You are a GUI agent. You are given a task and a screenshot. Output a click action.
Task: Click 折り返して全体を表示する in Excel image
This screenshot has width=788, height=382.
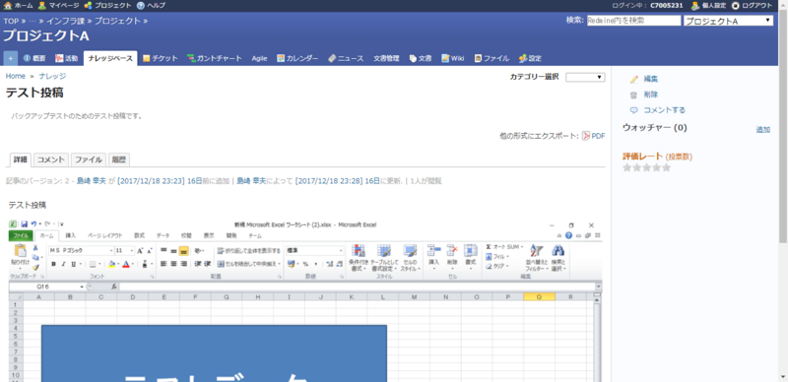249,251
